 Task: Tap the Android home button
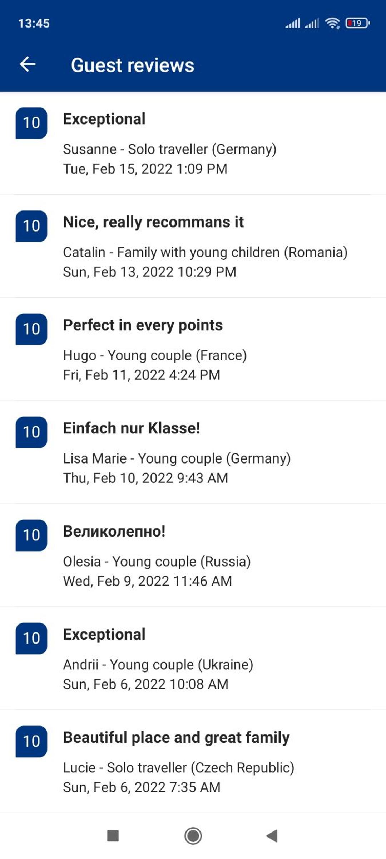click(193, 836)
